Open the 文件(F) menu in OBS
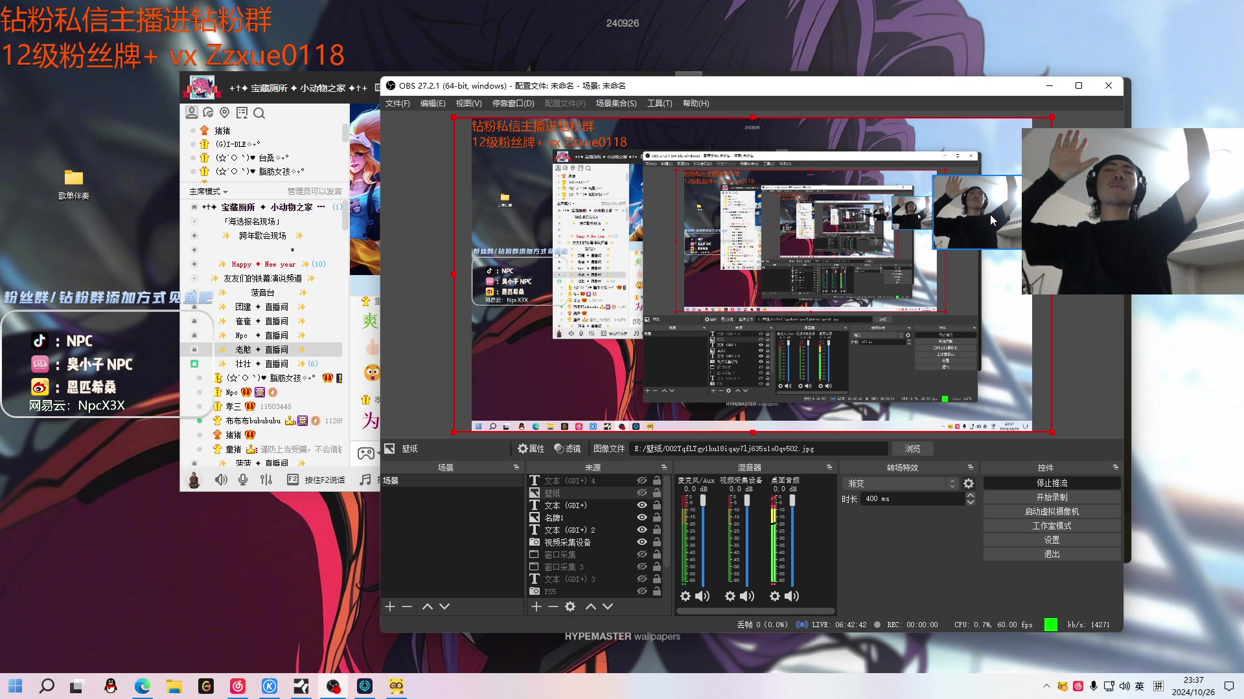Viewport: 1244px width, 699px height. tap(398, 104)
